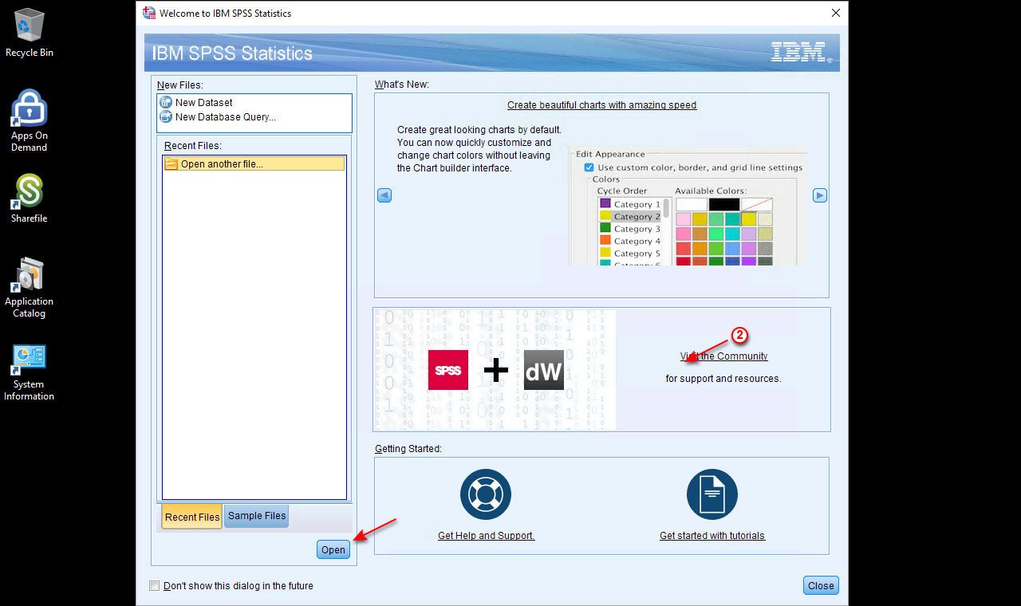Click the red SPSS logo image
Screen dimensions: 1021x606
coord(447,370)
